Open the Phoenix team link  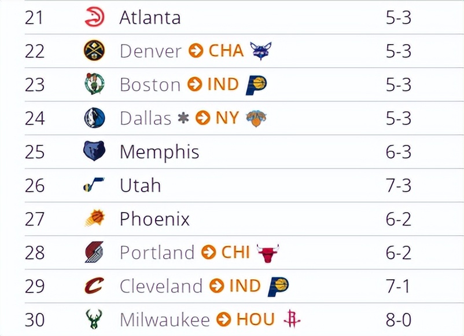point(154,219)
